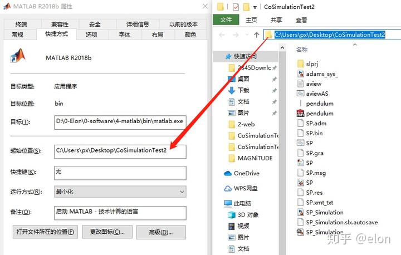
Task: Open the 字体 tab
Action: point(125,35)
